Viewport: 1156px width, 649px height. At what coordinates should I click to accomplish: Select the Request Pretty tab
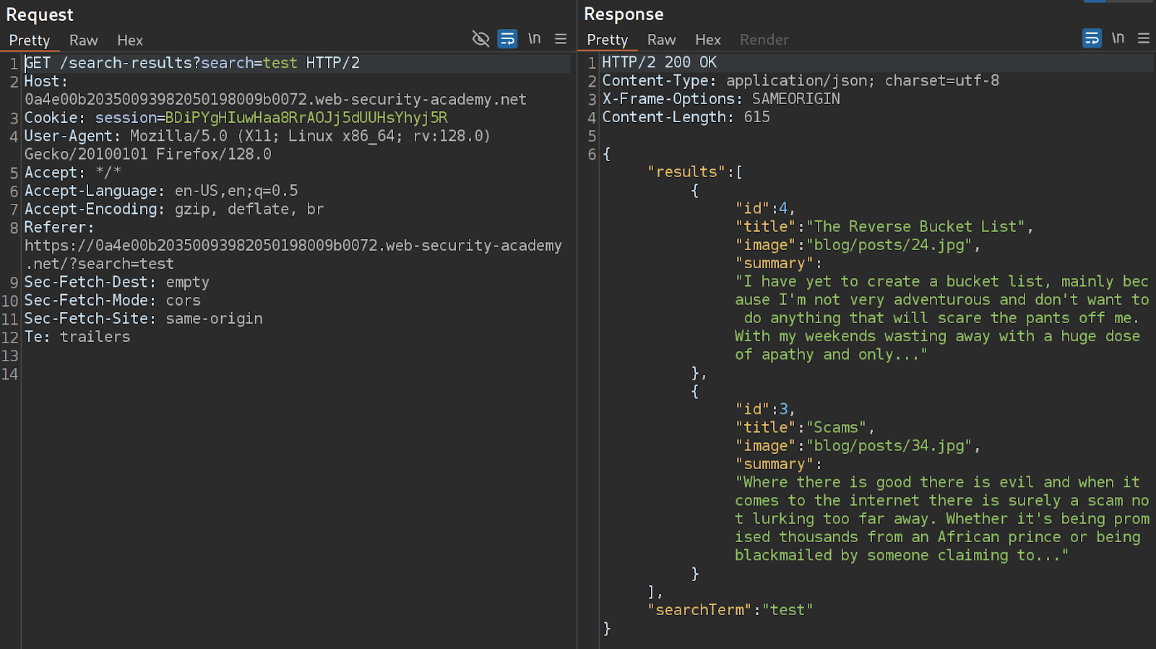[30, 40]
